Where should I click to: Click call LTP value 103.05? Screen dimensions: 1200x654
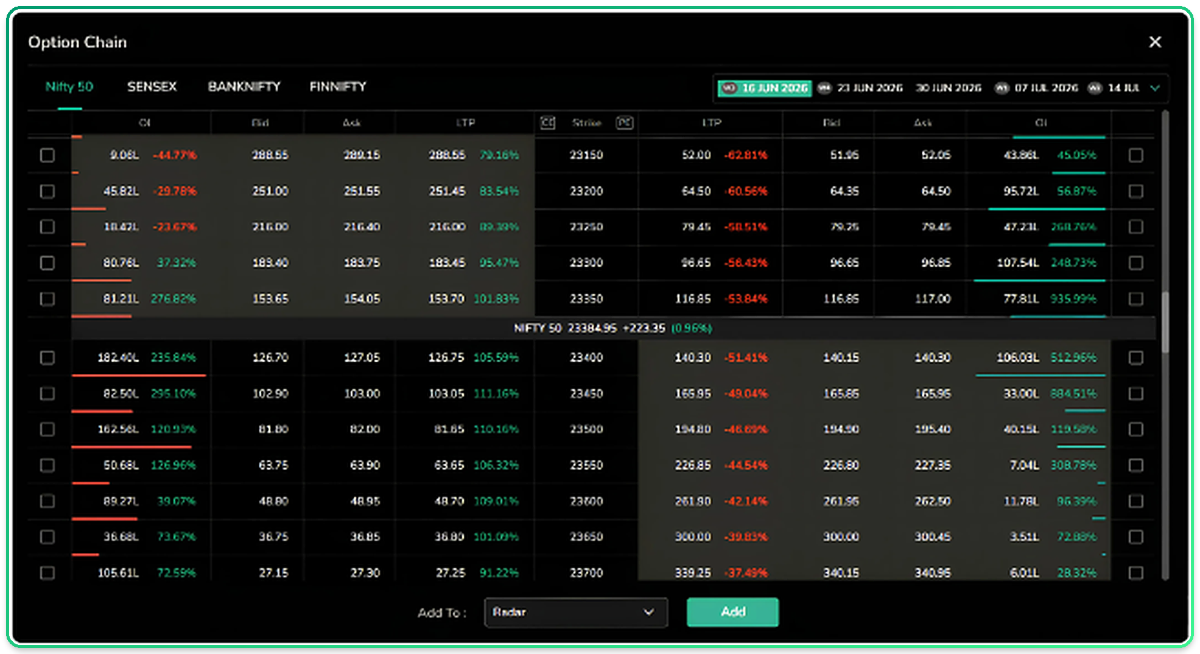pyautogui.click(x=446, y=394)
